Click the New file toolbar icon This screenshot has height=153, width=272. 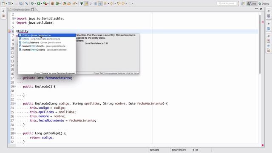pos(3,3)
